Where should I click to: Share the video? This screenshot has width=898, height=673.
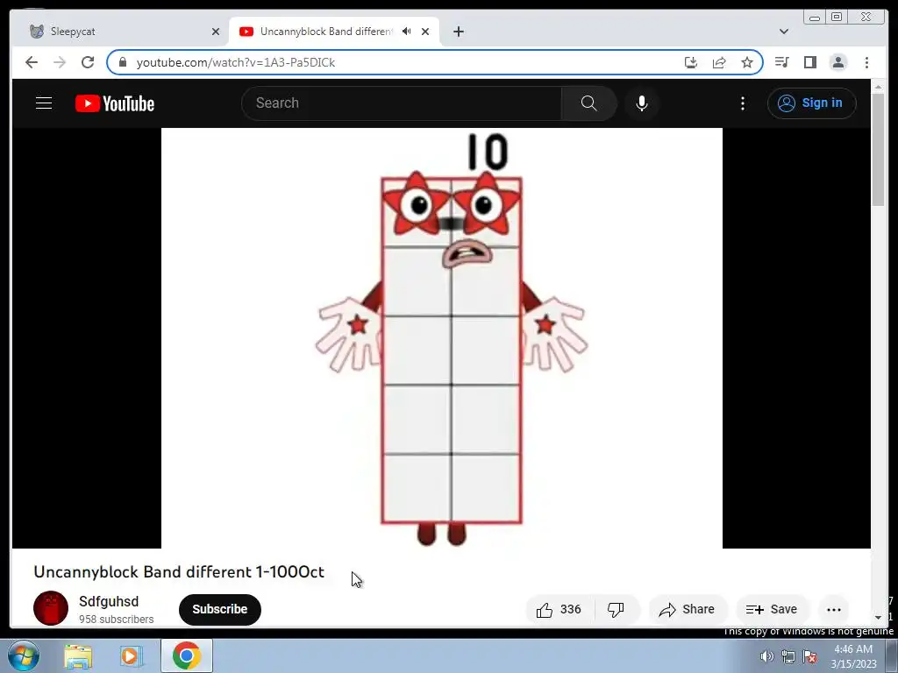688,610
